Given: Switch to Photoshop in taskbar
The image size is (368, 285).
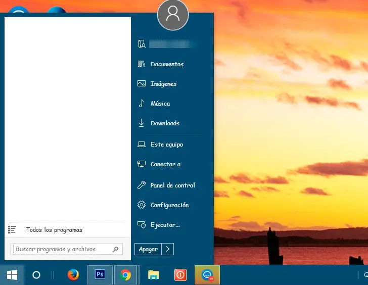Looking at the screenshot, I should [x=100, y=275].
